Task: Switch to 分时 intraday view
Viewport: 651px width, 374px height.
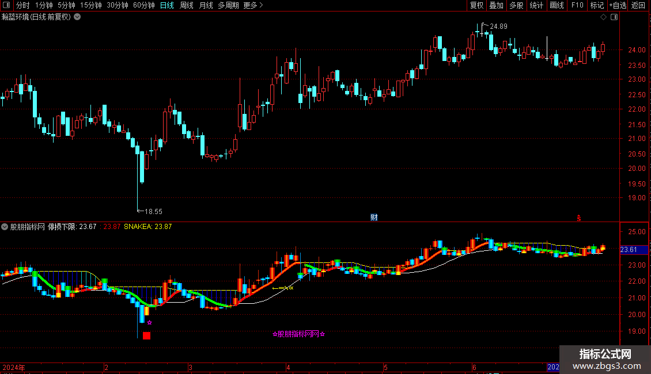Action: (x=23, y=5)
